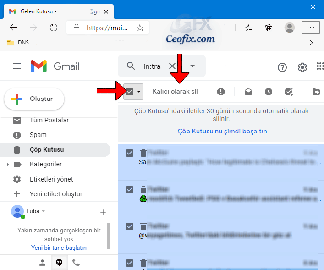Select the Gelen Kutusu browser tab
Viewport: 324px width, 270px height.
59,11
